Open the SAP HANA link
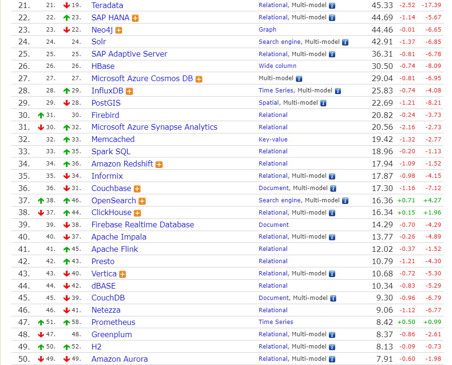 pos(110,17)
